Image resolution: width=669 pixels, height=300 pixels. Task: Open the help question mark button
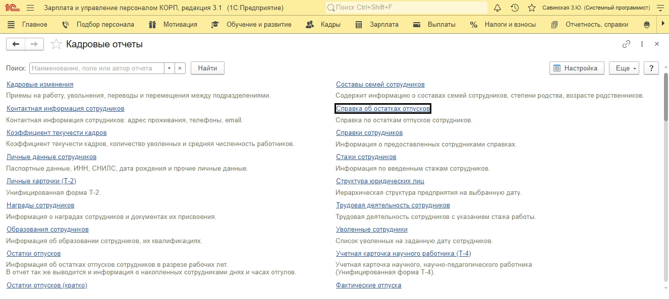pyautogui.click(x=651, y=68)
